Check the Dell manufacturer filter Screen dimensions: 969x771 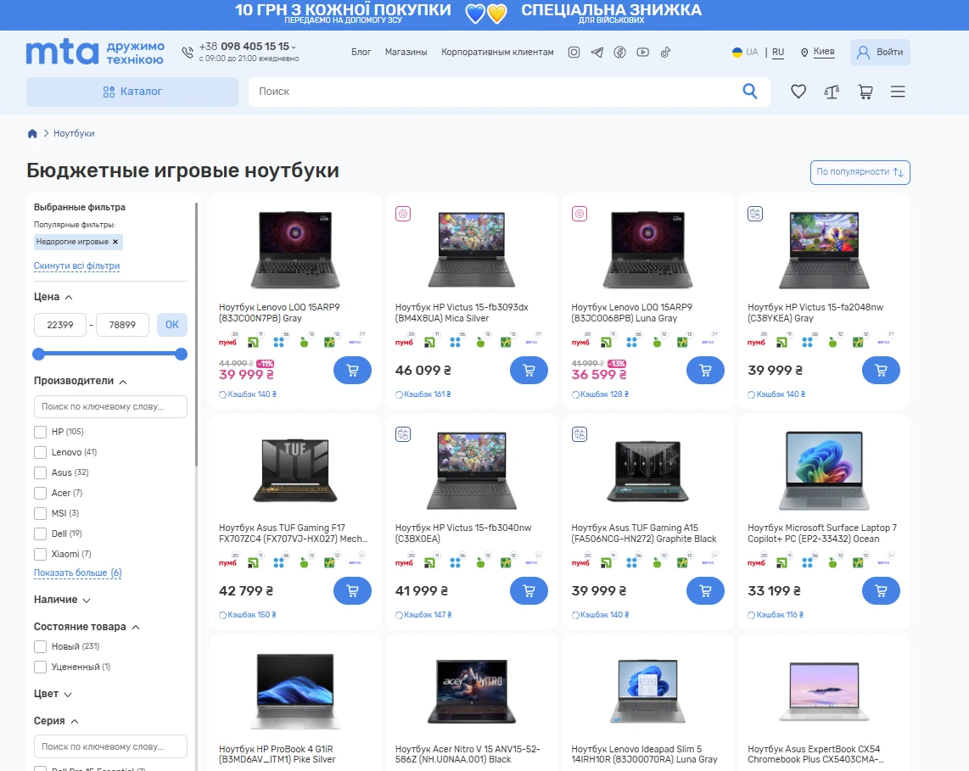point(40,534)
